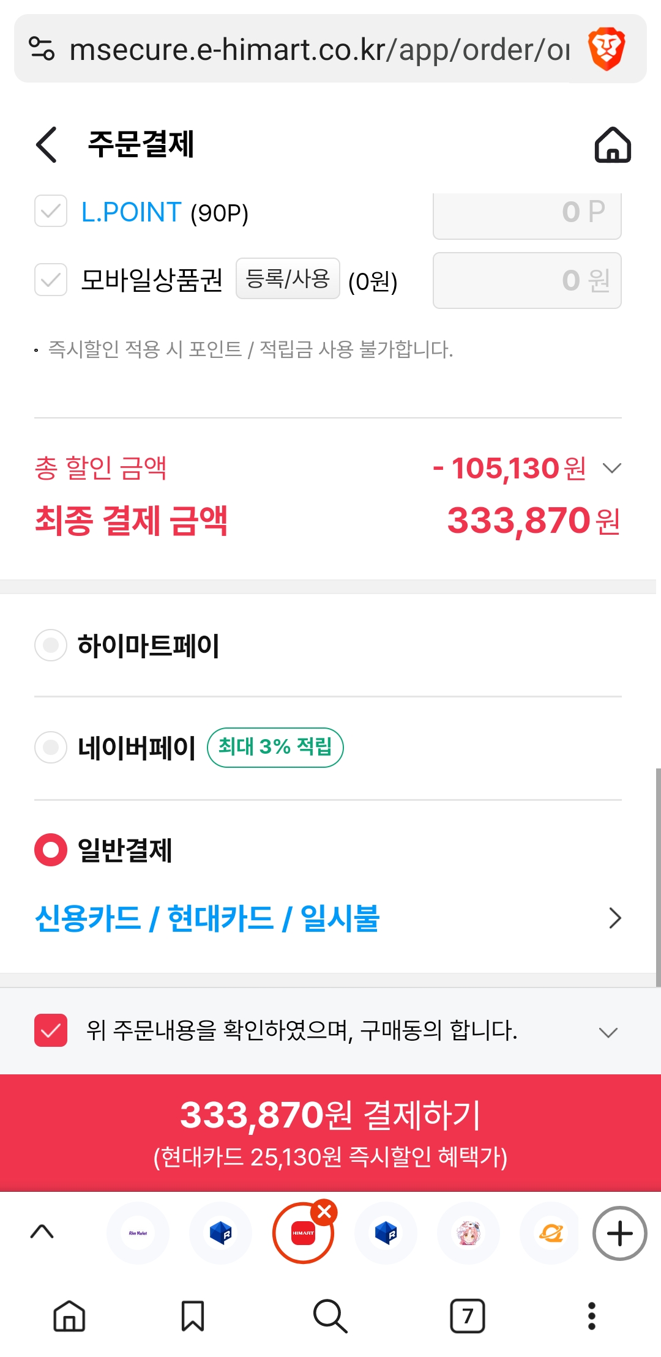The height and width of the screenshot is (1357, 661).
Task: Check the 모바일상품권 checkbox
Action: coord(51,280)
